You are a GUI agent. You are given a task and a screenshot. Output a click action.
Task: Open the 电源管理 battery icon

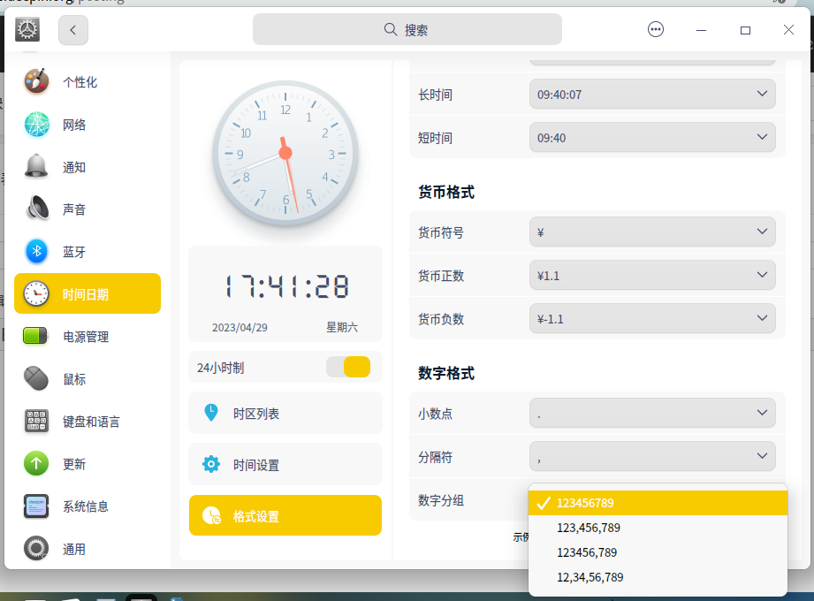click(35, 336)
